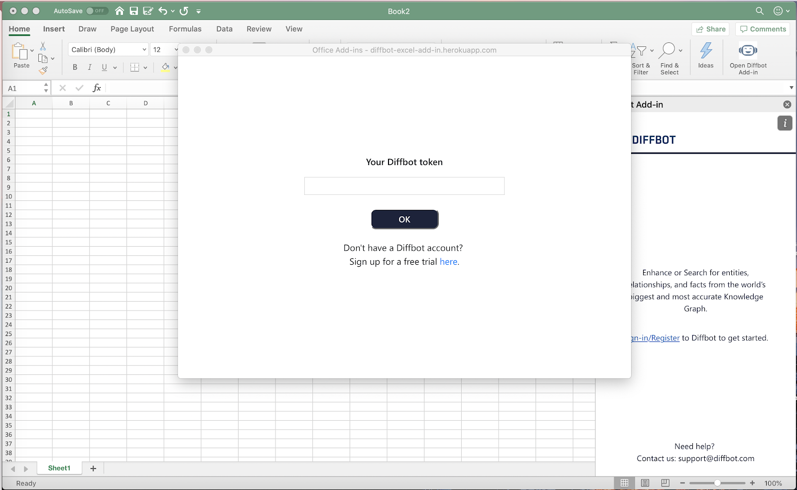The height and width of the screenshot is (490, 797).
Task: Open the View ribbon tab
Action: (x=294, y=29)
